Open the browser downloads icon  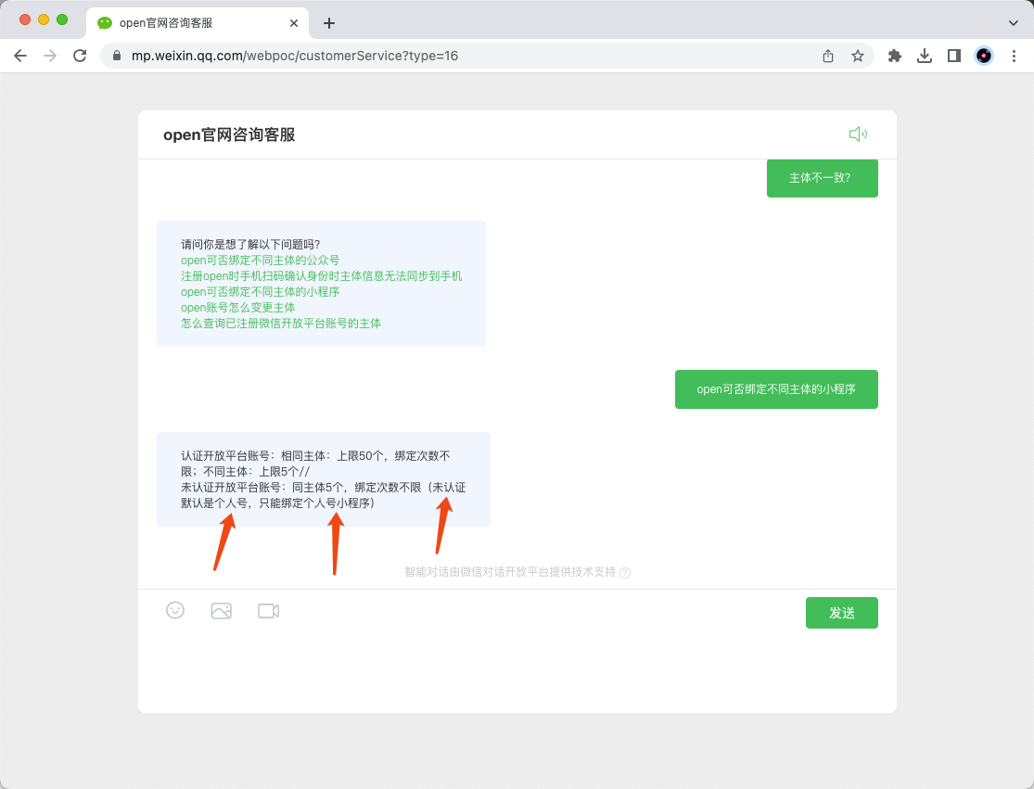point(925,56)
